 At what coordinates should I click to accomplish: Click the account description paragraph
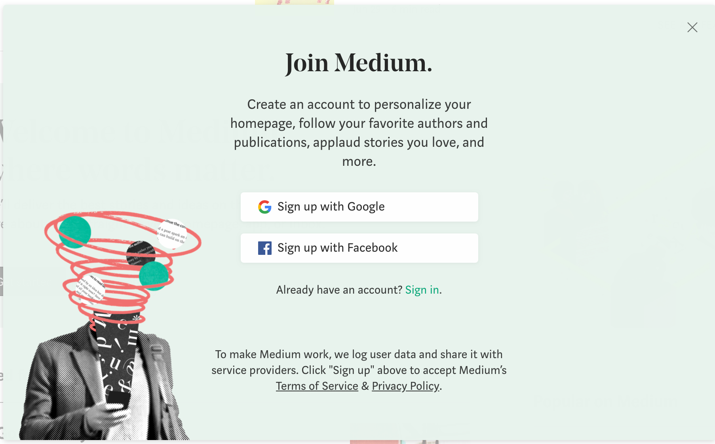coord(359,133)
